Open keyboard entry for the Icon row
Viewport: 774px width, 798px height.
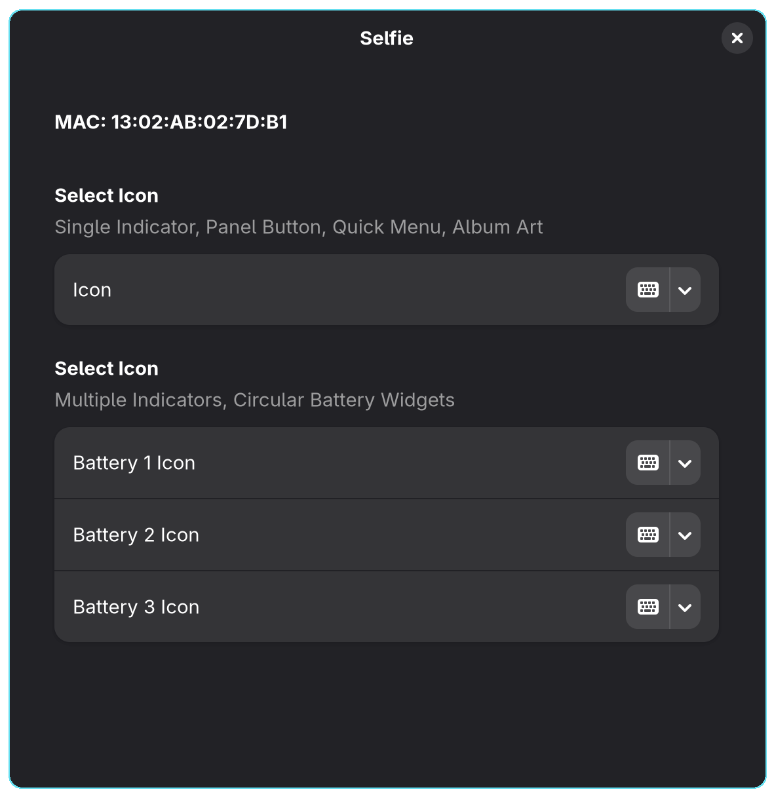(648, 290)
